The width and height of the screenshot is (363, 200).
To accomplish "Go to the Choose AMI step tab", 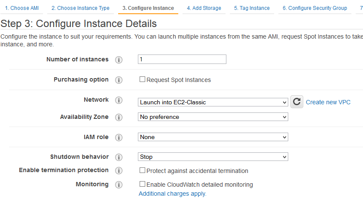I will click(22, 8).
